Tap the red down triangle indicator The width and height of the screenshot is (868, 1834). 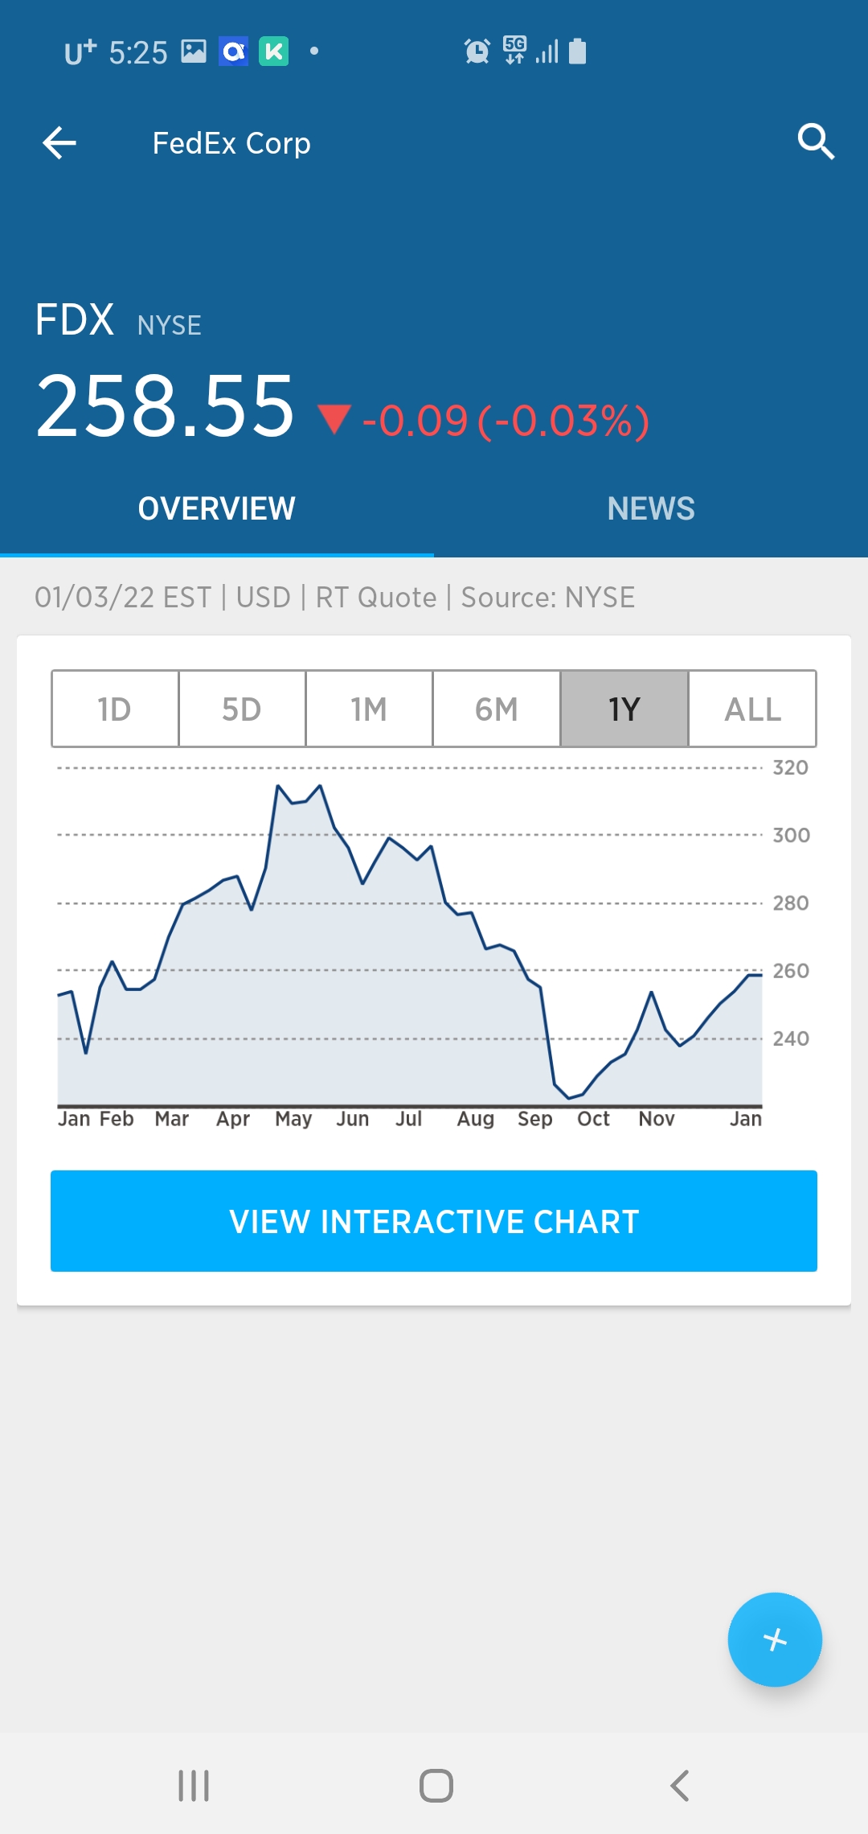click(334, 419)
